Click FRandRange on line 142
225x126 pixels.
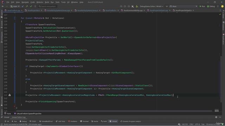coord(112,95)
